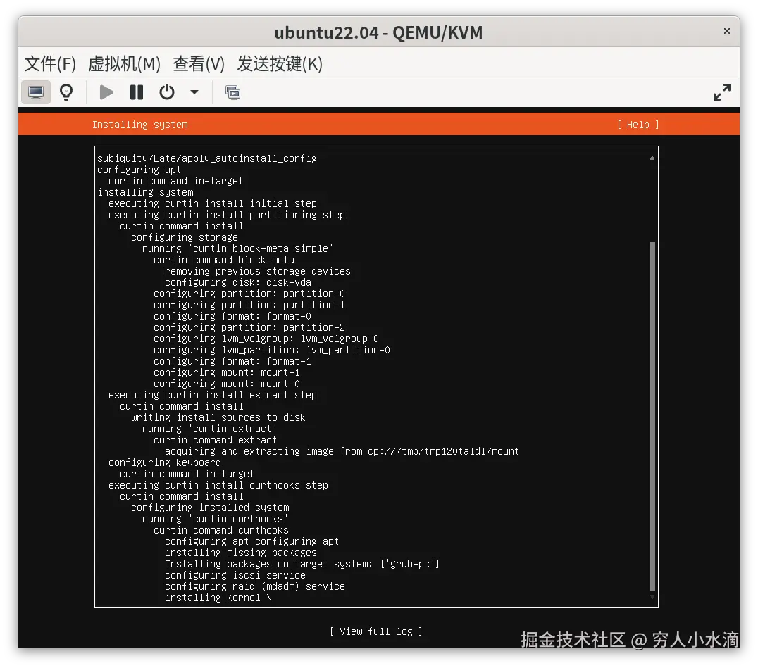The image size is (758, 668).
Task: Click 'configuring lvm_volgroup: lvm_volgroup-0' line
Action: coord(266,339)
